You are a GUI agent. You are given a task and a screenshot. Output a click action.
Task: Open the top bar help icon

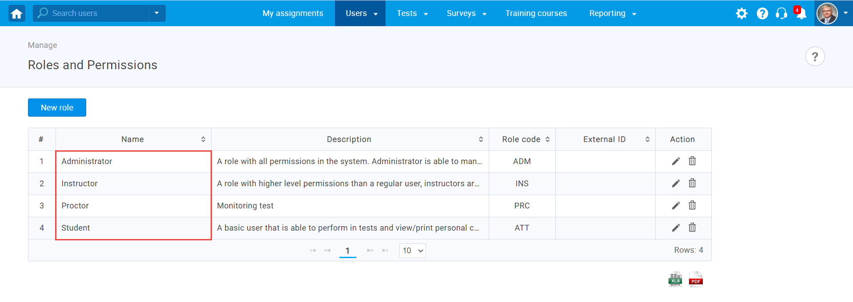(x=762, y=13)
